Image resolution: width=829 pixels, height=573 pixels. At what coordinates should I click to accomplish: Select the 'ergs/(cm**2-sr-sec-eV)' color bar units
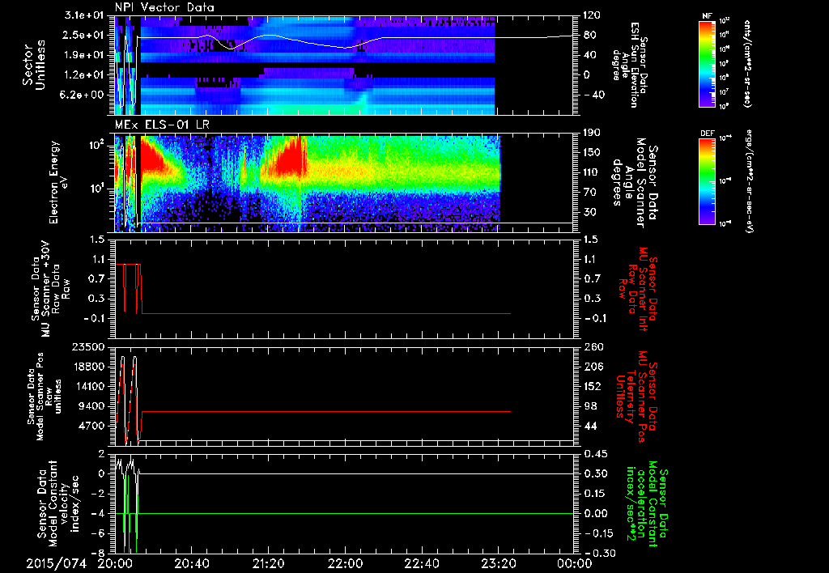pyautogui.click(x=750, y=181)
